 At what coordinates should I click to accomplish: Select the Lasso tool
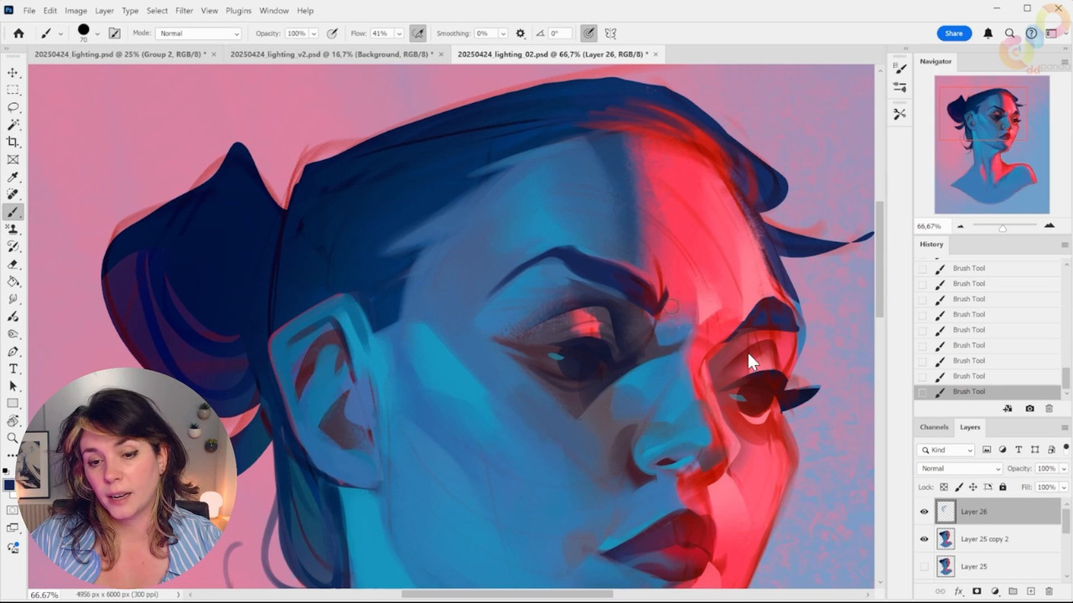tap(13, 107)
